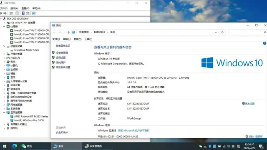Open 查看(V) menu in System window
The image size is (267, 150).
78,39
